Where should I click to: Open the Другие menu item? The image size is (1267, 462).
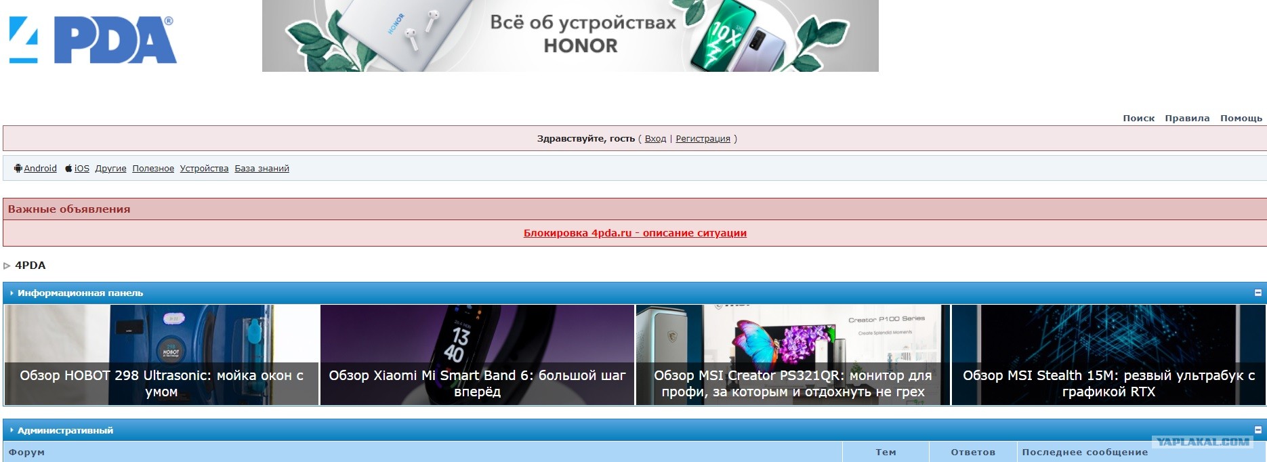point(110,169)
